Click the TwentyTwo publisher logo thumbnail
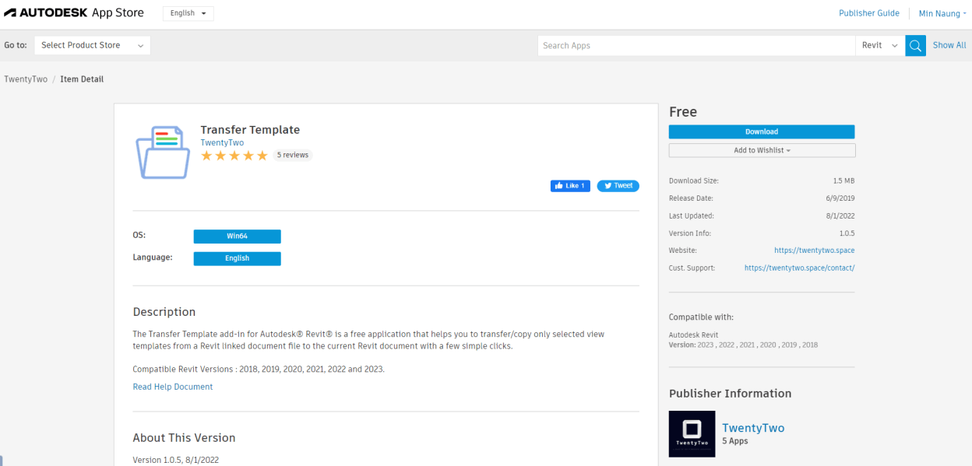The image size is (972, 466). coord(692,433)
